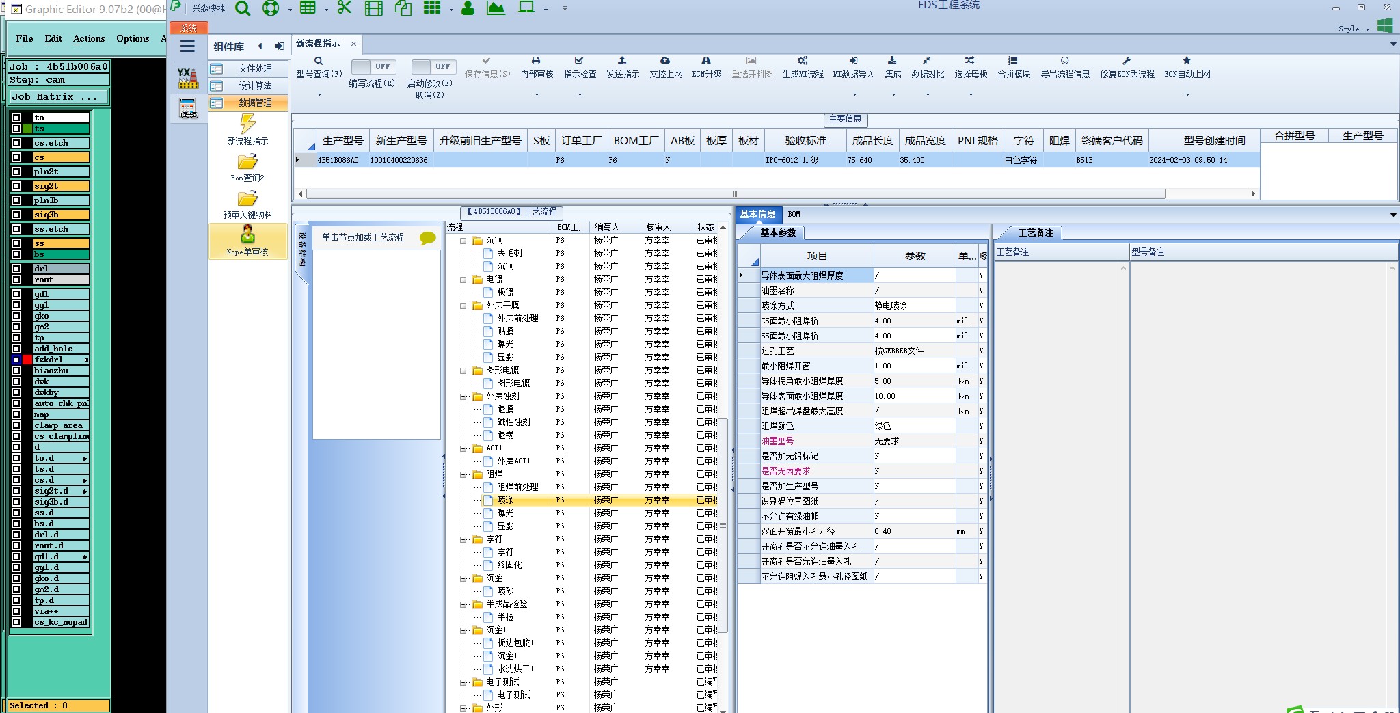Open Nope单审核 person icon

click(247, 235)
